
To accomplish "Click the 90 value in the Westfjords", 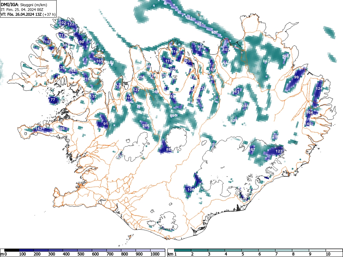I will (x=82, y=42).
